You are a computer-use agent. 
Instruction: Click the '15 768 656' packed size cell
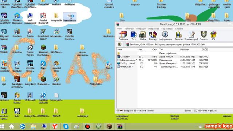pos(153,60)
